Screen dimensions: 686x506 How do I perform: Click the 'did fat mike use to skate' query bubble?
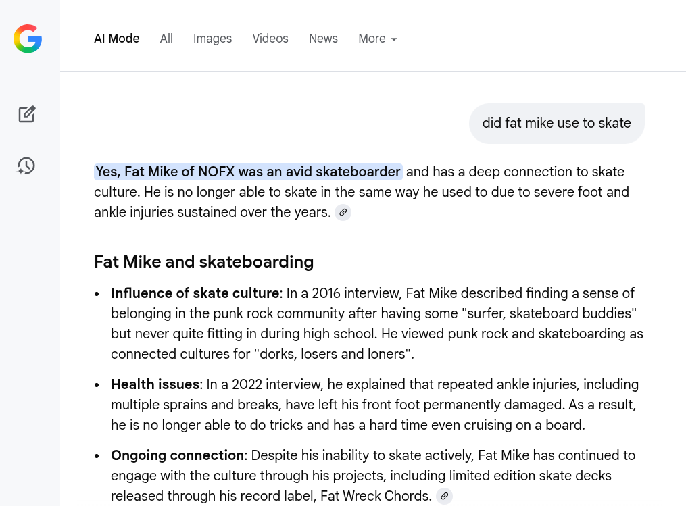(x=556, y=124)
